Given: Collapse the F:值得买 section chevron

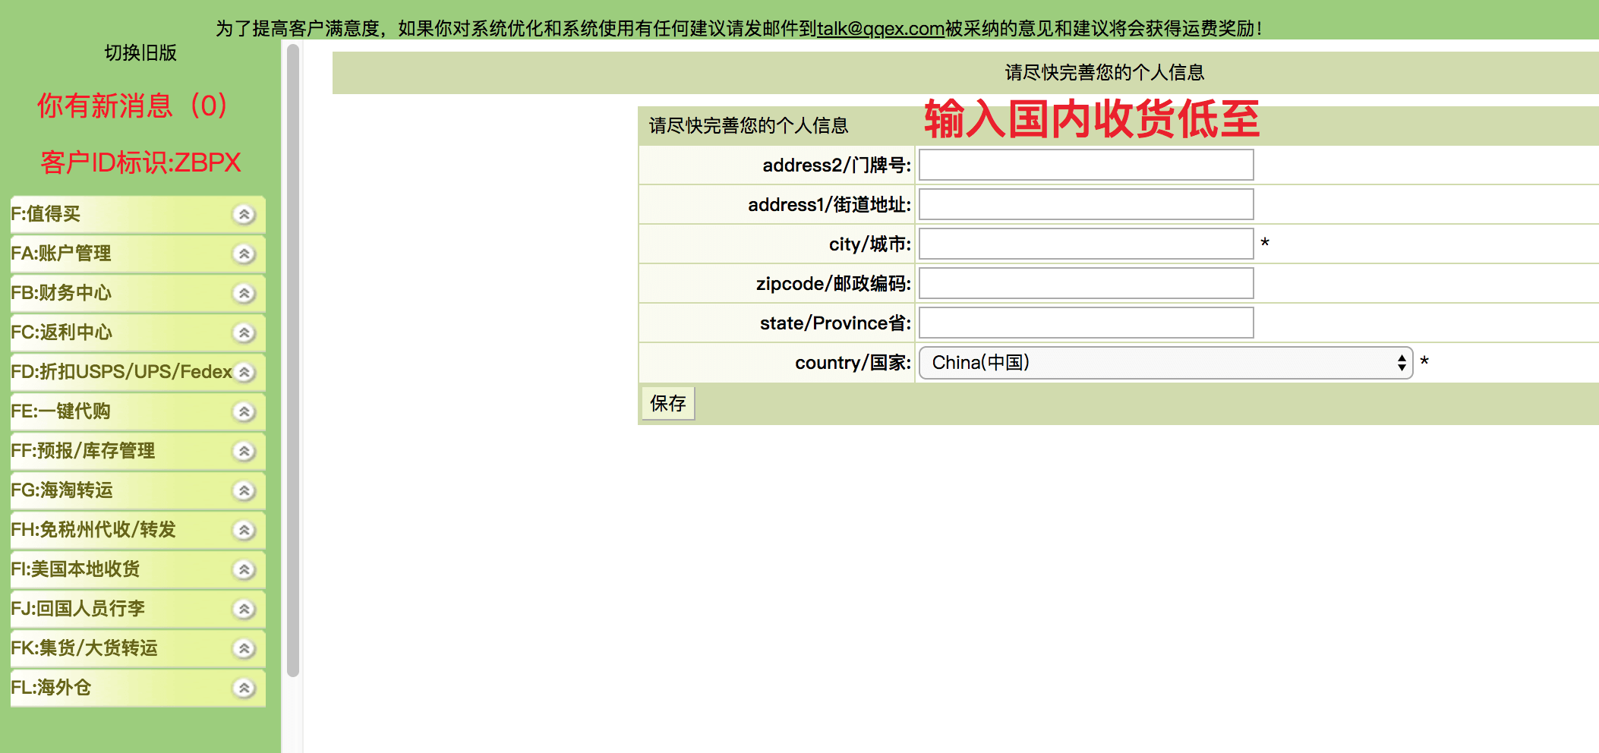Looking at the screenshot, I should [x=244, y=215].
